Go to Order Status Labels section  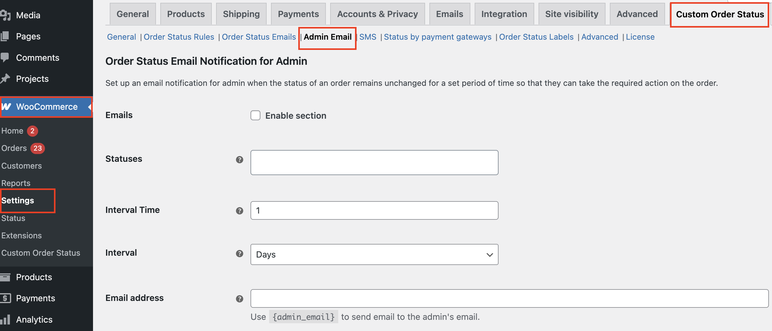536,37
